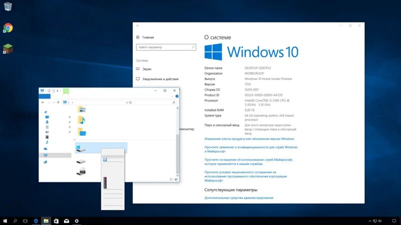Open Microsoft Store from the taskbar
The width and height of the screenshot is (401, 225).
(x=56, y=221)
